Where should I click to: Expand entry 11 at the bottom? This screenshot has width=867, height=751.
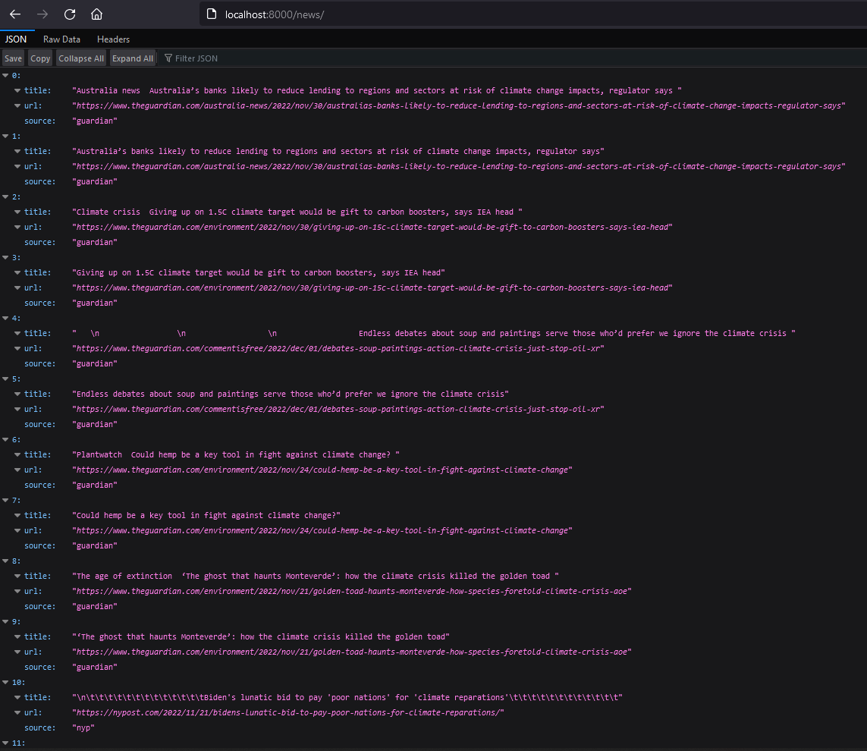(x=6, y=743)
